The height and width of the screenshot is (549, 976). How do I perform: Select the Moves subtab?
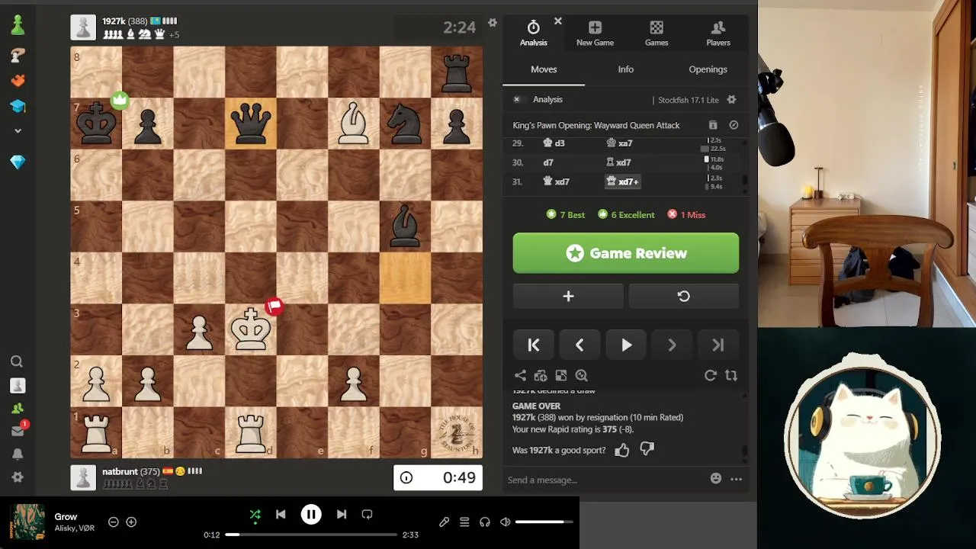coord(544,69)
